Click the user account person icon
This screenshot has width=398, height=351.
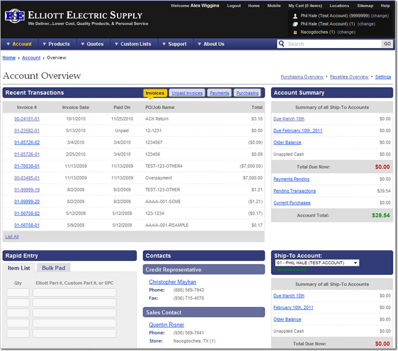click(295, 16)
